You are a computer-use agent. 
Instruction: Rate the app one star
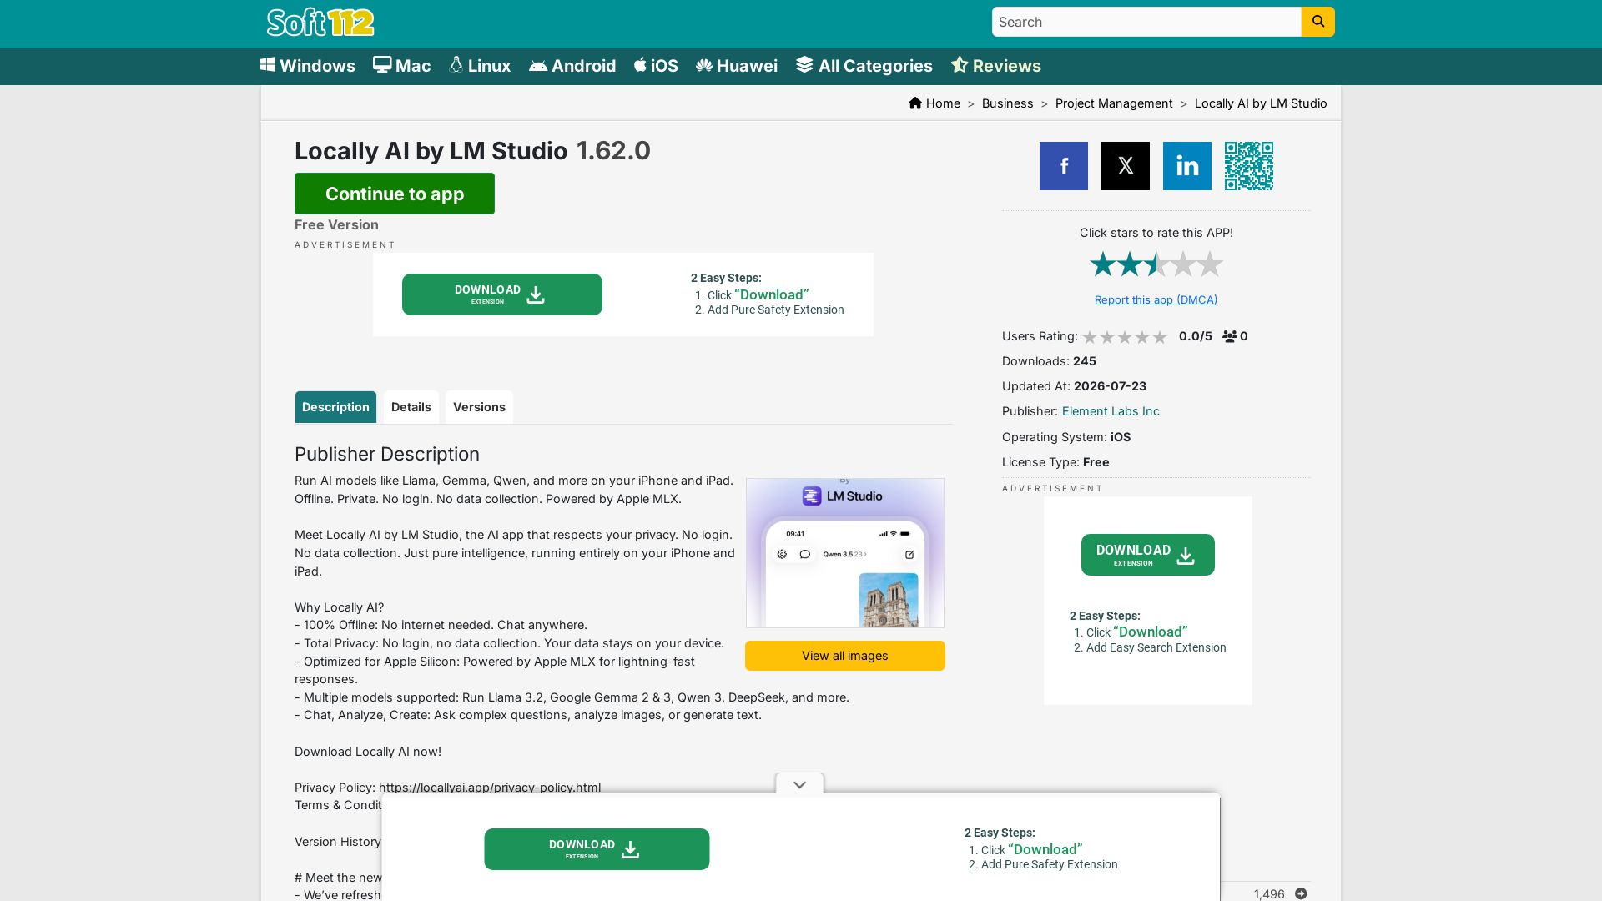[x=1103, y=264]
